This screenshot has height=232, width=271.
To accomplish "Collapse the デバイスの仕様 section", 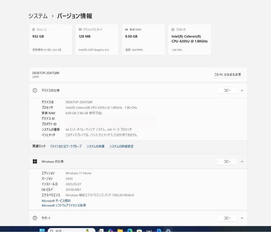I will [242, 90].
